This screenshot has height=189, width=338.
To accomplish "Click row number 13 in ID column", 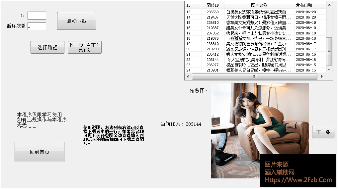I will [188, 12].
